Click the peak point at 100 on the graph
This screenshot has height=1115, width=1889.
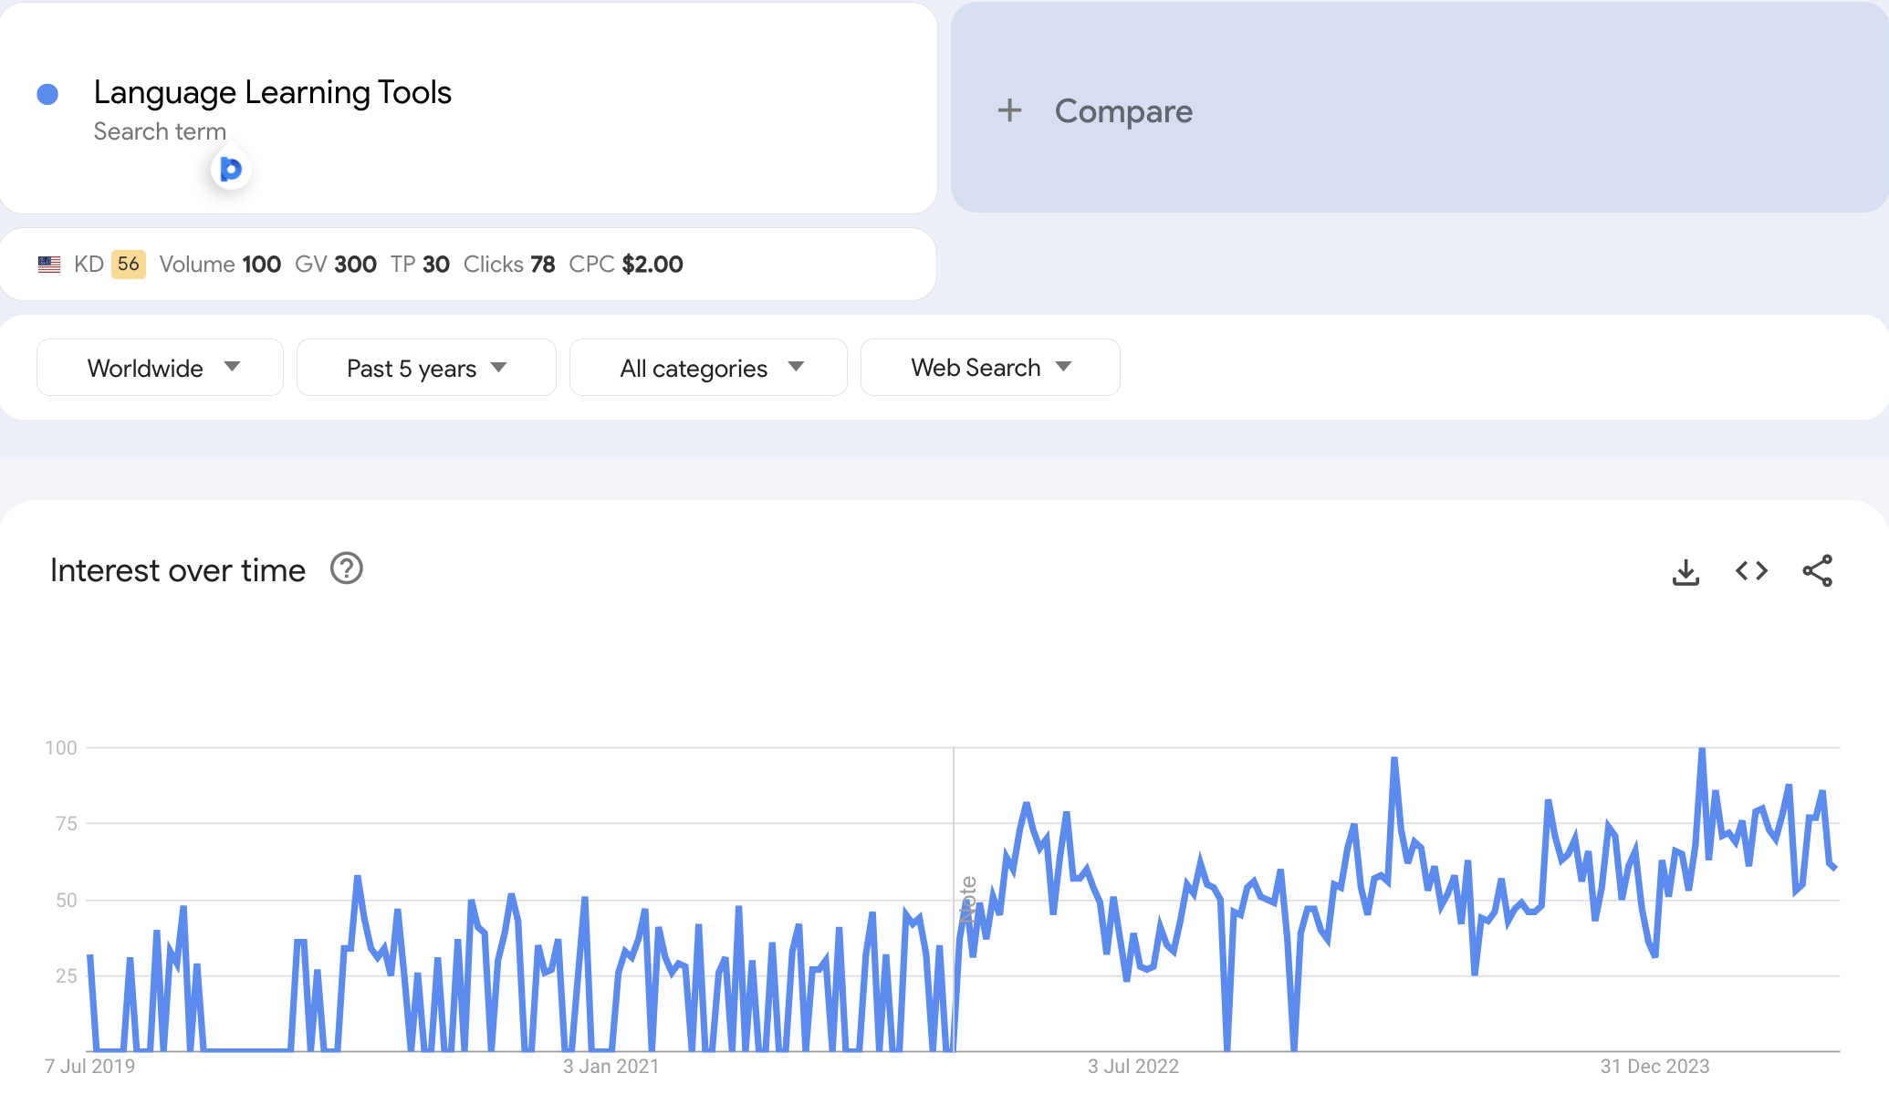(1702, 750)
